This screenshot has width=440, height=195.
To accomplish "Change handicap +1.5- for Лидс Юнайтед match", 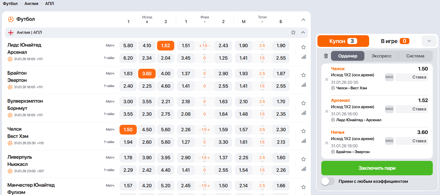I will coord(205,45).
